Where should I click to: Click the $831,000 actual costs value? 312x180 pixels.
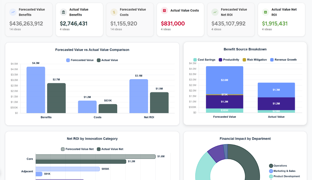point(173,24)
